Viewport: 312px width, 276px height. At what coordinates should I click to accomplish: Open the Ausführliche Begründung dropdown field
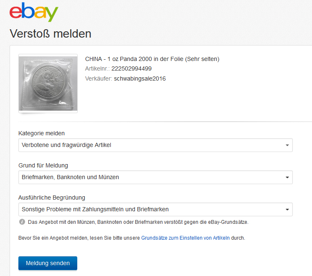(155, 209)
